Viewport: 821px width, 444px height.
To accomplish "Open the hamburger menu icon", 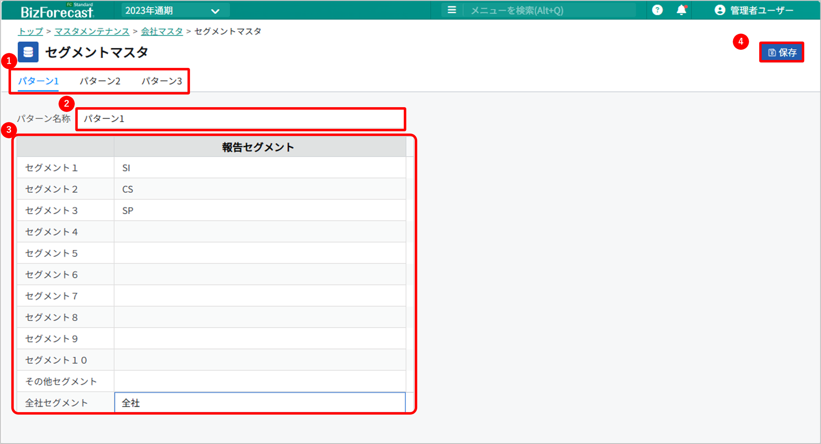I will click(x=451, y=10).
